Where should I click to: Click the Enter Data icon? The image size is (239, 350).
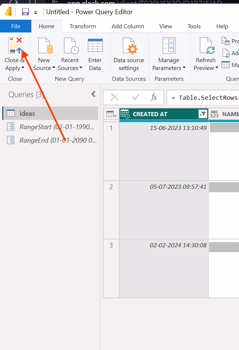95,45
